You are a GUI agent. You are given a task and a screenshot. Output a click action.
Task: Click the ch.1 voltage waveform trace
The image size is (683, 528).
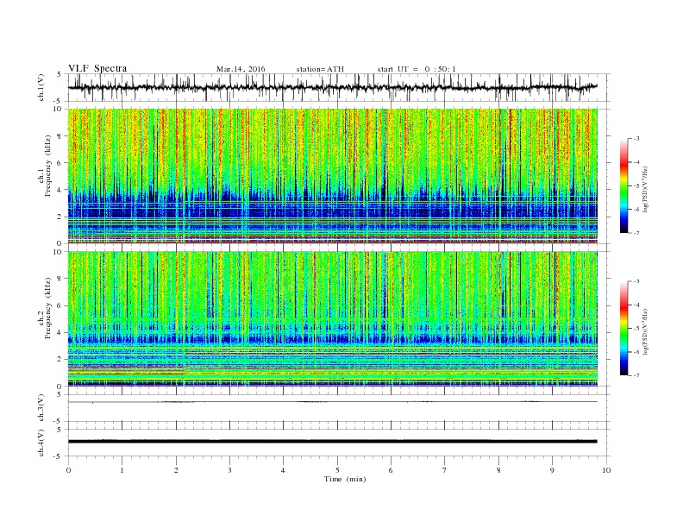pos(332,87)
